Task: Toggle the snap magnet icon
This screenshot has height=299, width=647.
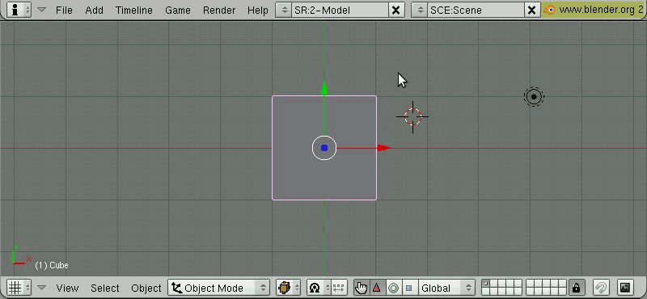Action: [x=601, y=288]
